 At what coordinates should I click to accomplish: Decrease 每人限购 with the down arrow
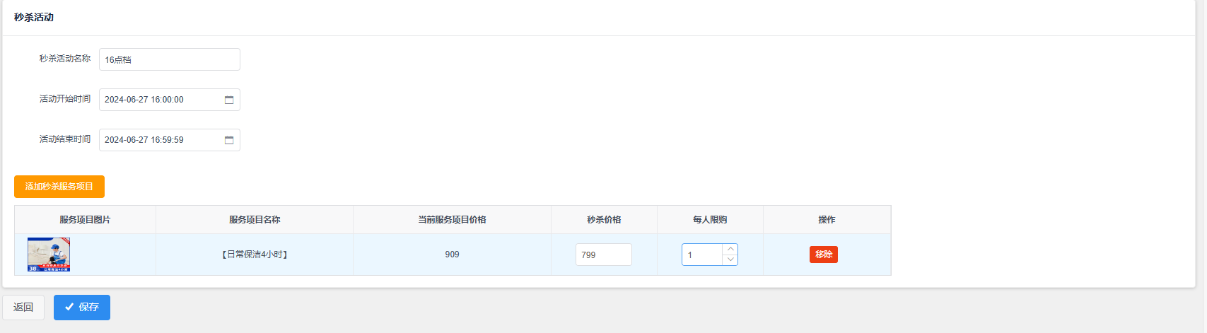point(730,259)
